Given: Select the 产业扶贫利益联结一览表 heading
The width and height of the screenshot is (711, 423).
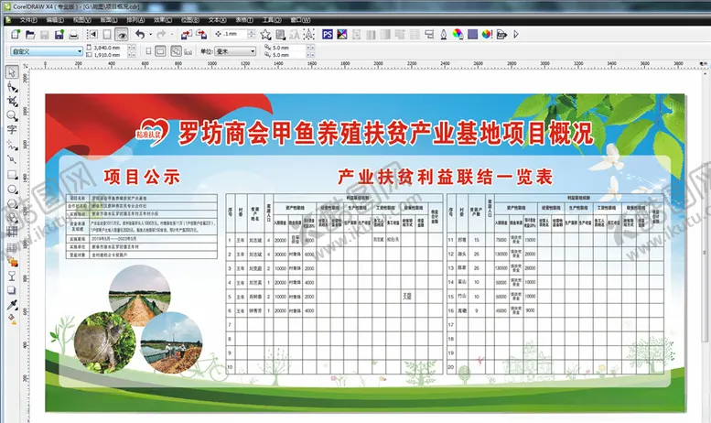Looking at the screenshot, I should click(445, 177).
